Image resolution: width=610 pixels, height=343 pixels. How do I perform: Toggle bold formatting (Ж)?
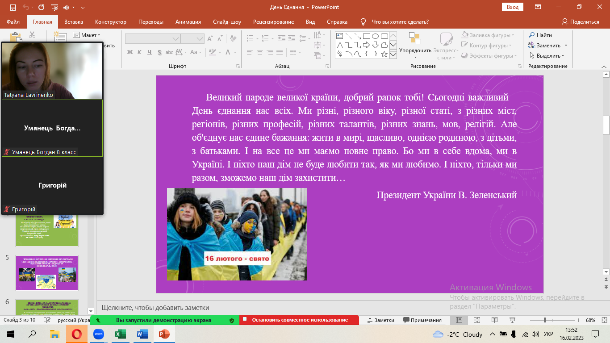130,52
